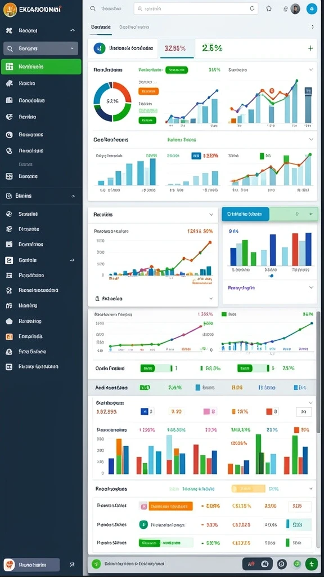The width and height of the screenshot is (324, 577).
Task: Toggle the pink square legend box in the filter row
Action: (206, 411)
